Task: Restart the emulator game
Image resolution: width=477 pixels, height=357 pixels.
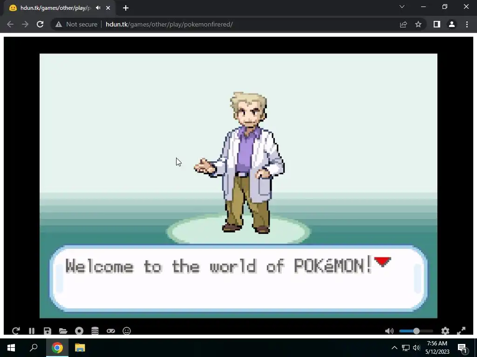Action: [16, 331]
